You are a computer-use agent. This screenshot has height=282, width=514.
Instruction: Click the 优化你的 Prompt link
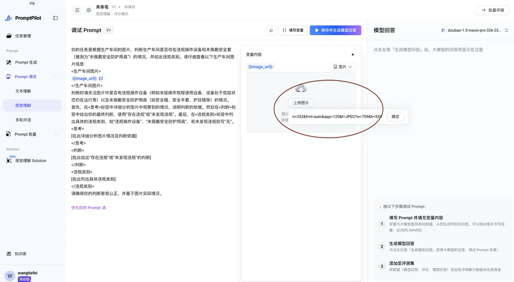tap(88, 208)
